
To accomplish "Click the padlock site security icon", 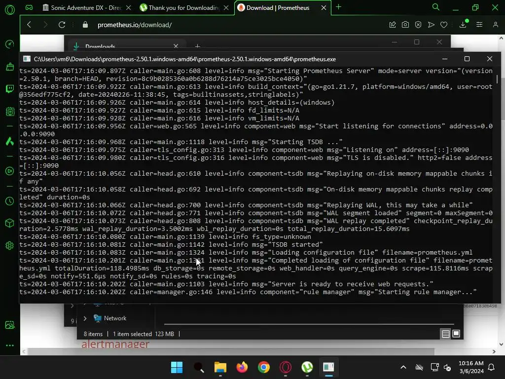I will (85, 25).
